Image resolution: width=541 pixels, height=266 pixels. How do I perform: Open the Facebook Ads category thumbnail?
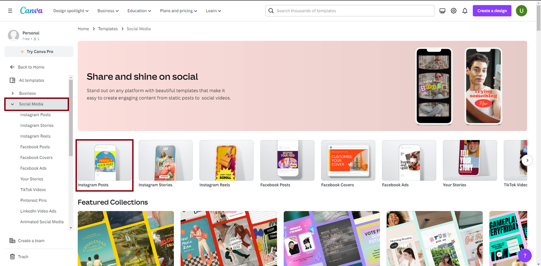click(x=409, y=160)
